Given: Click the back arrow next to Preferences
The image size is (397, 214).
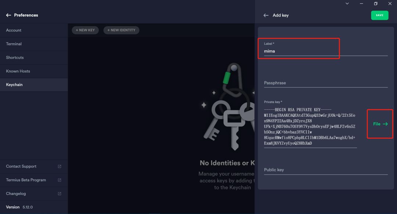Looking at the screenshot, I should [x=8, y=15].
